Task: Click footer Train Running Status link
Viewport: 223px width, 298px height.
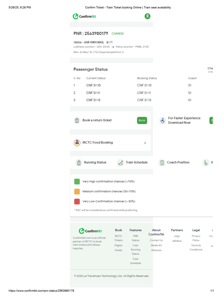Action: (136, 249)
